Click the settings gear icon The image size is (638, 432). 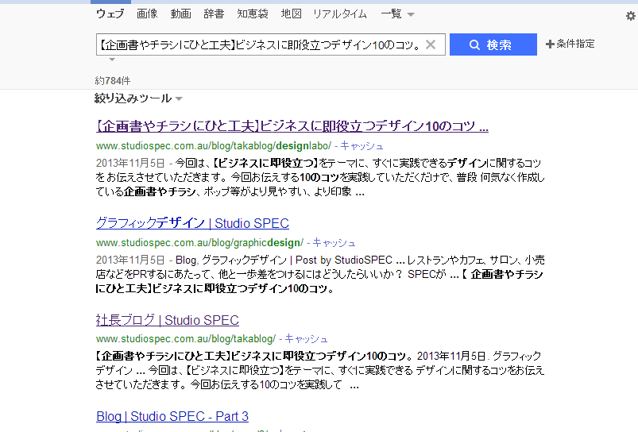click(631, 15)
